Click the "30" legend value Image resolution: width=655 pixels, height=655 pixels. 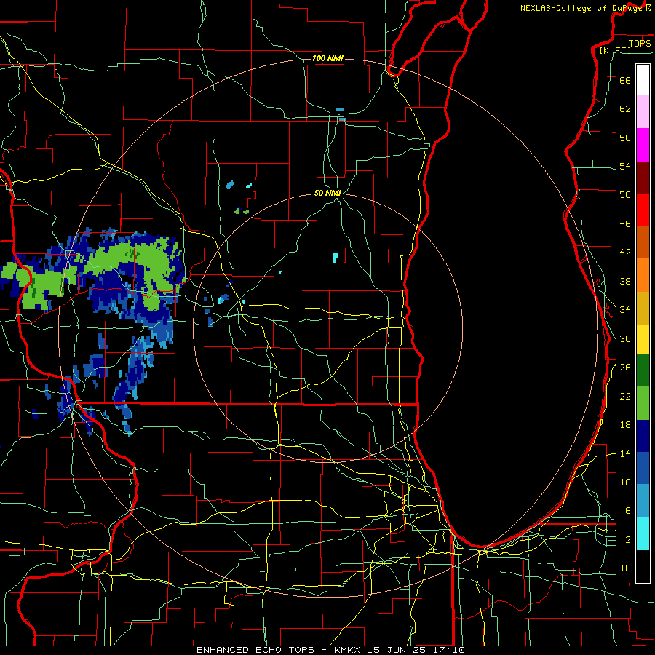[625, 338]
